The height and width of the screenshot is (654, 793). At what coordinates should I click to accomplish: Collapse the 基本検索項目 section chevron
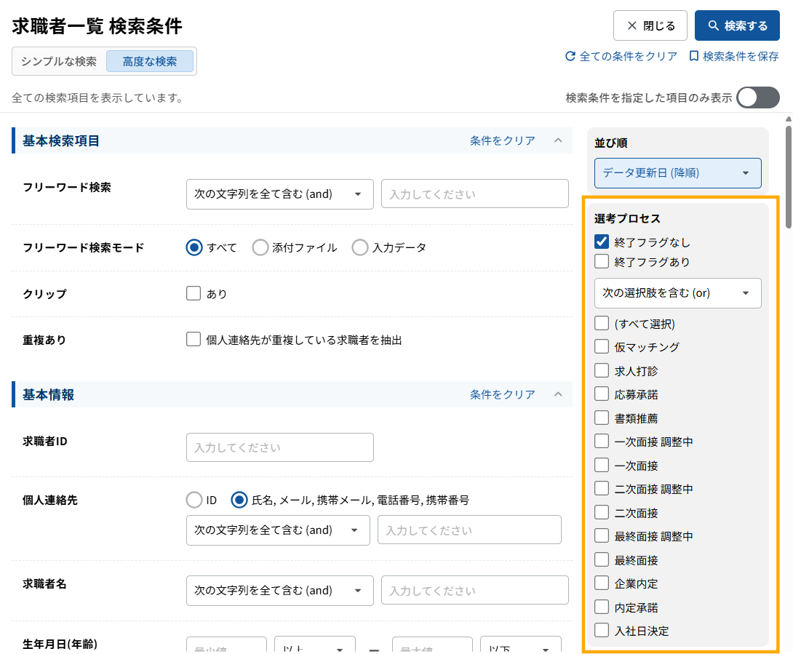tap(558, 140)
